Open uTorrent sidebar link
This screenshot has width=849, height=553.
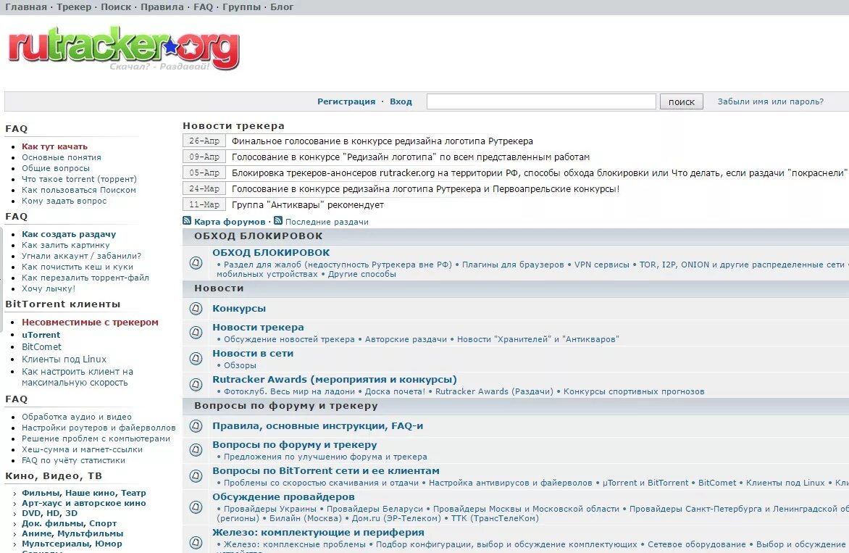[x=41, y=335]
